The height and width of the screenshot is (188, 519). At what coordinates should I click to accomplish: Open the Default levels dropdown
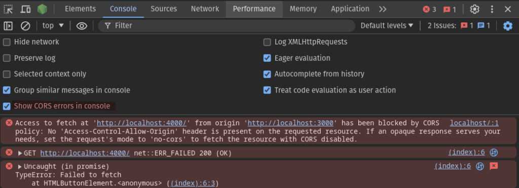pos(387,25)
